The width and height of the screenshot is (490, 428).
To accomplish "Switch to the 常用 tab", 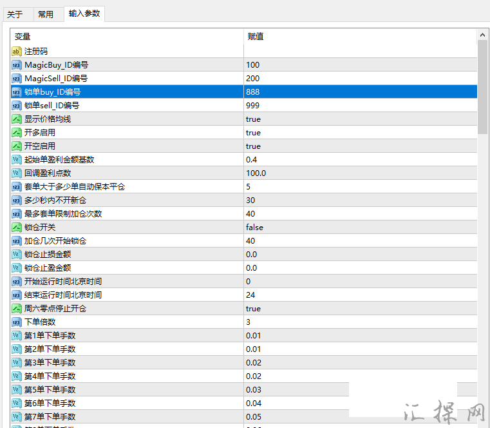I will (46, 14).
